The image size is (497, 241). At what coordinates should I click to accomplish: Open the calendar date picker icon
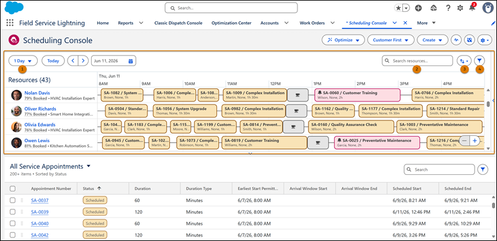click(131, 61)
